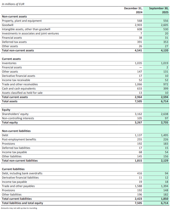The width and height of the screenshot is (171, 213).
Task: Click the "Trade and other receivables" label
Action: click(20, 84)
